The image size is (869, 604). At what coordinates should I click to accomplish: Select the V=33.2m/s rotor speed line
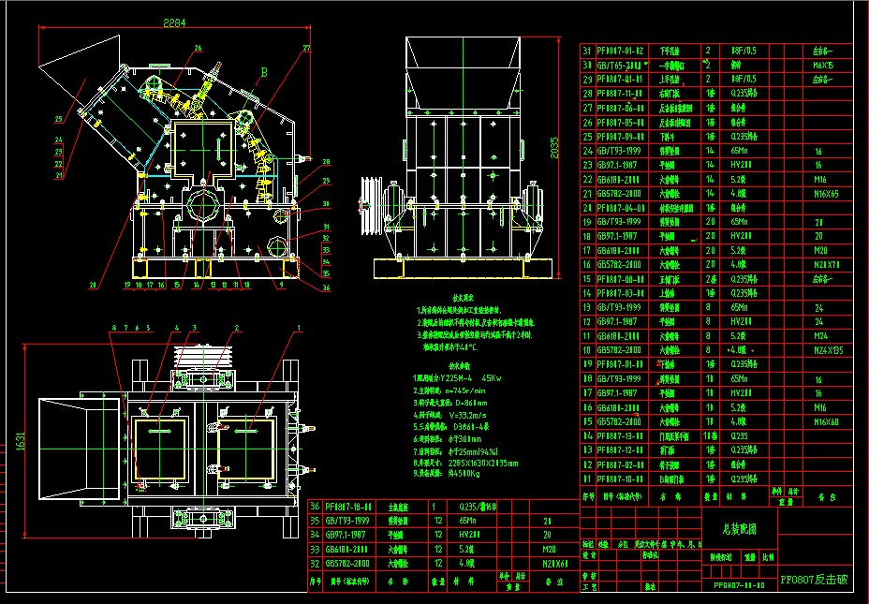point(450,415)
